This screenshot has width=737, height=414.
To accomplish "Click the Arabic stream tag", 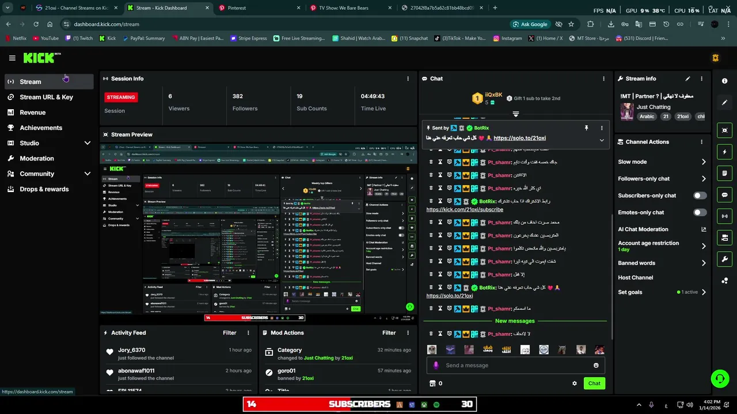I will (x=647, y=117).
